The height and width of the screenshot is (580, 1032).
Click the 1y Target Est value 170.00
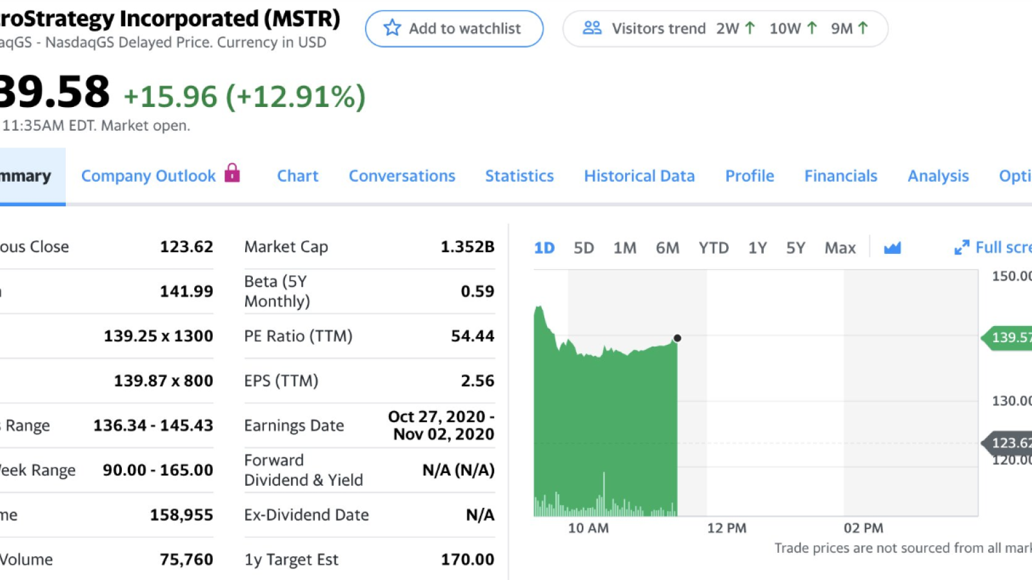tap(467, 559)
